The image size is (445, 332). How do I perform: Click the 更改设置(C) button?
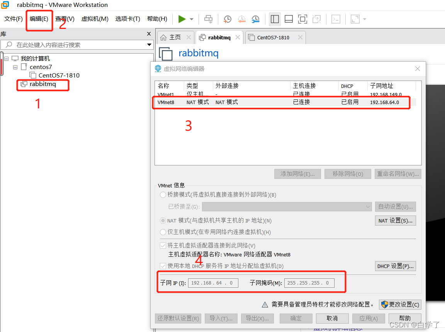(x=400, y=305)
